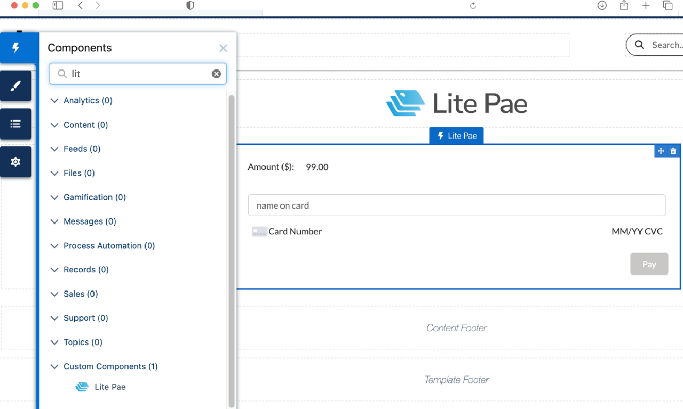Click the Lite Pae component label tab

pyautogui.click(x=456, y=136)
